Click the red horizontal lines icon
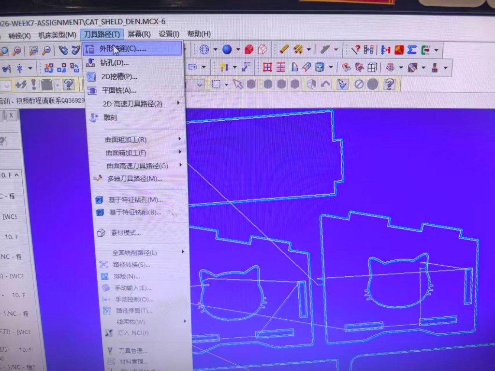The width and height of the screenshot is (495, 371). (x=281, y=67)
